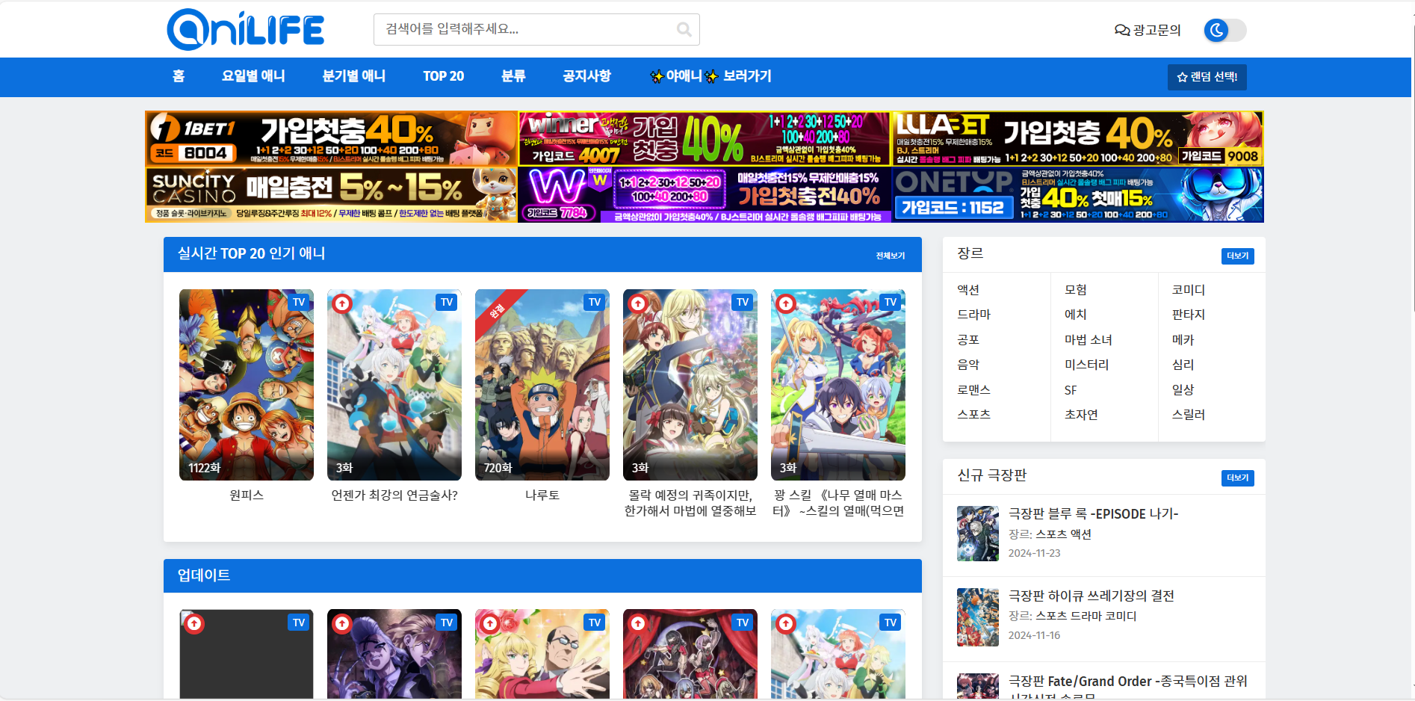
Task: Select the 드라마 genre
Action: (x=974, y=315)
